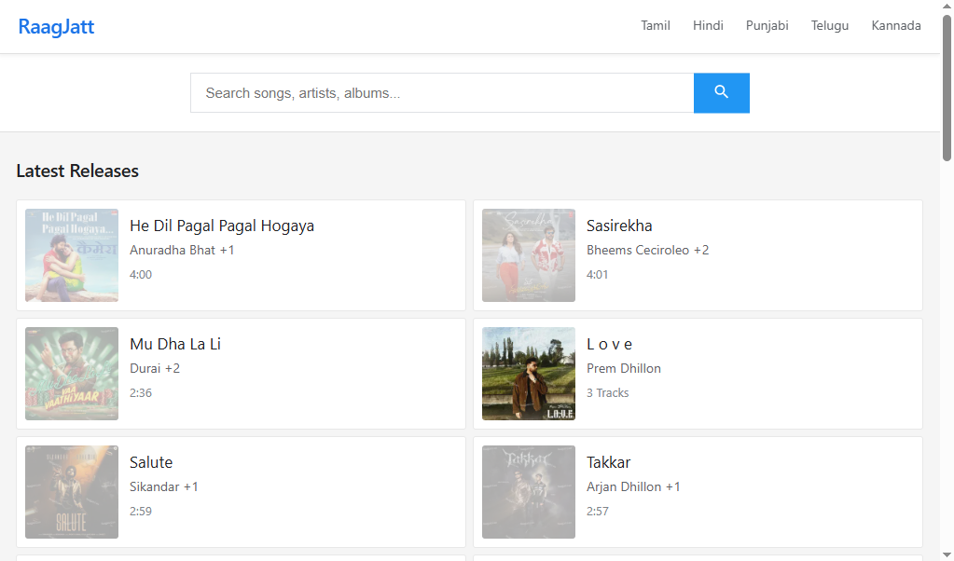Open the RaagJatt home logo

point(56,26)
